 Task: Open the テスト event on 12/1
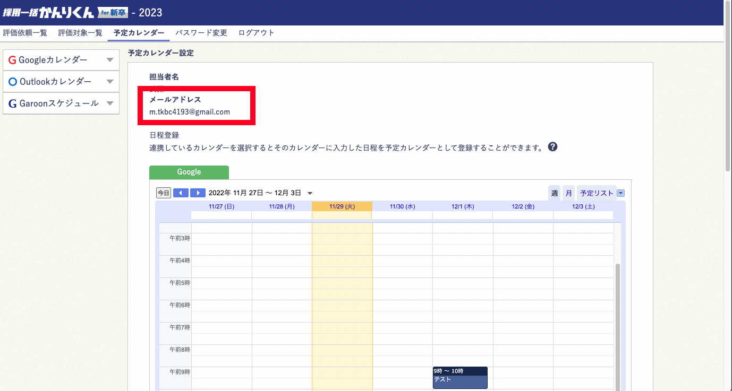pyautogui.click(x=460, y=379)
